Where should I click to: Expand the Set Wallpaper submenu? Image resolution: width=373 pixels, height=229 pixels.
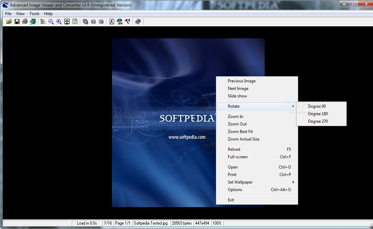pos(257,182)
